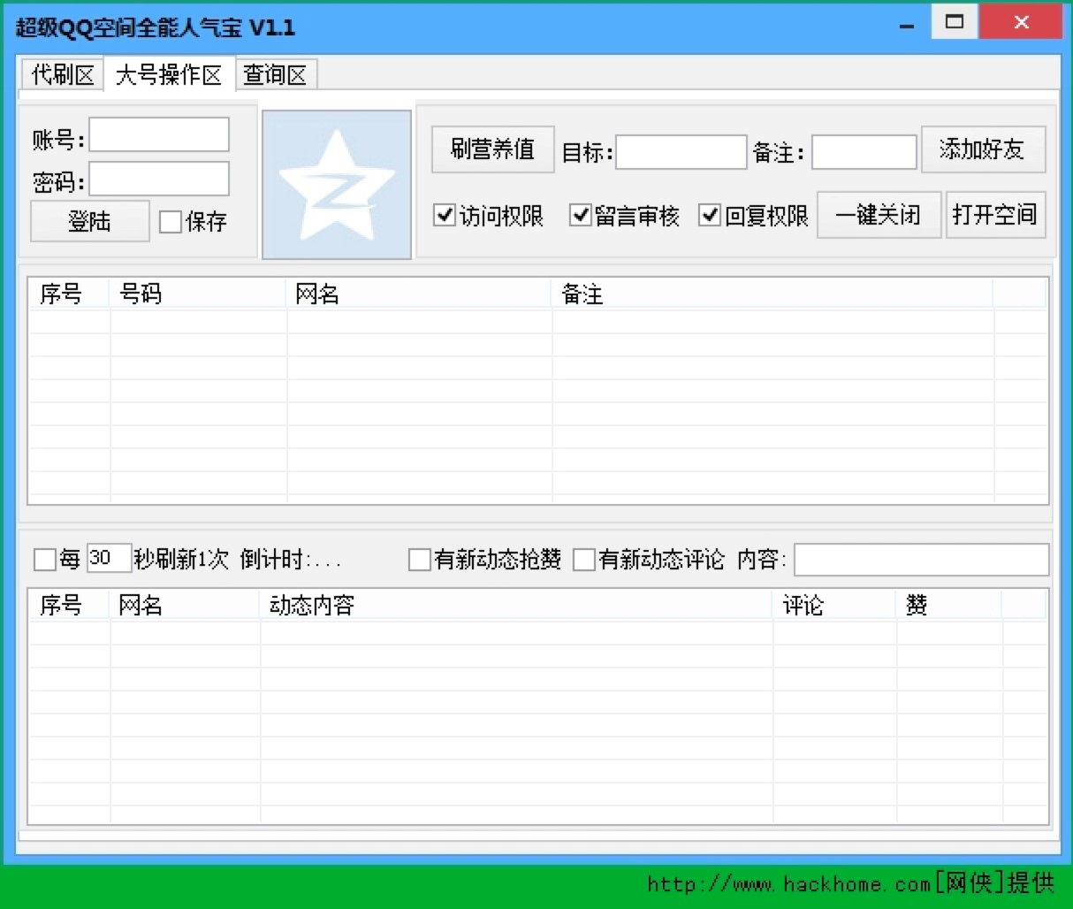Screen dimensions: 1073x909
Task: Switch to the 代刷区 tab
Action: point(62,75)
